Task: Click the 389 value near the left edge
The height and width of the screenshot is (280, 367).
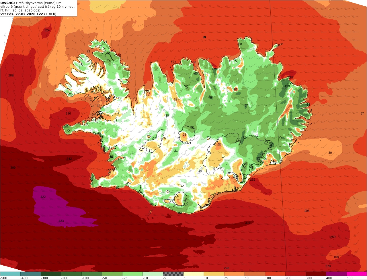Action: click(x=13, y=167)
